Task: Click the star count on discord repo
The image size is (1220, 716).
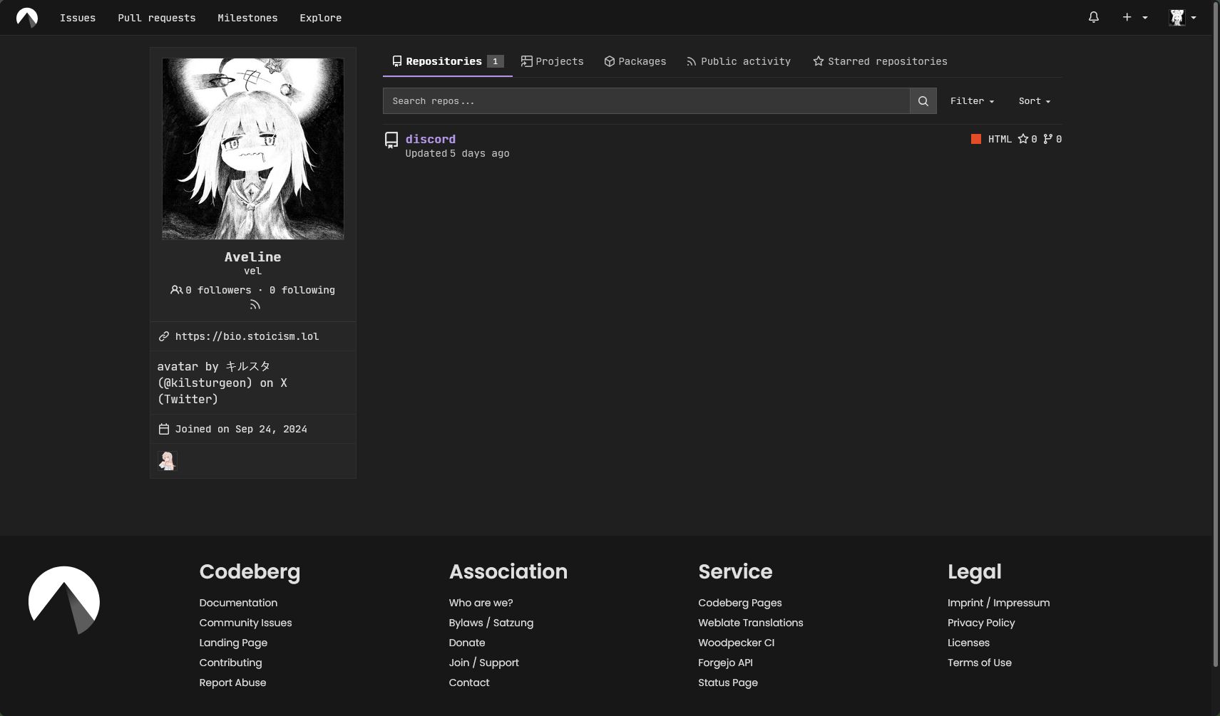Action: click(x=1027, y=139)
